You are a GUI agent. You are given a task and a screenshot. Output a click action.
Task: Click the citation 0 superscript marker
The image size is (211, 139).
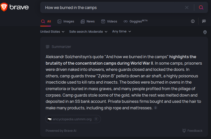[155, 108]
